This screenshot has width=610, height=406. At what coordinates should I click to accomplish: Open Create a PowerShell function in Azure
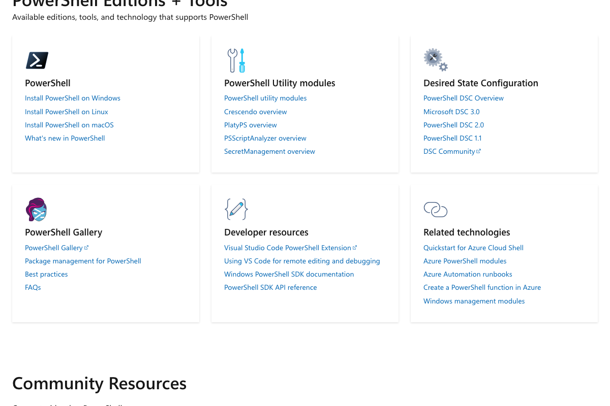[482, 287]
